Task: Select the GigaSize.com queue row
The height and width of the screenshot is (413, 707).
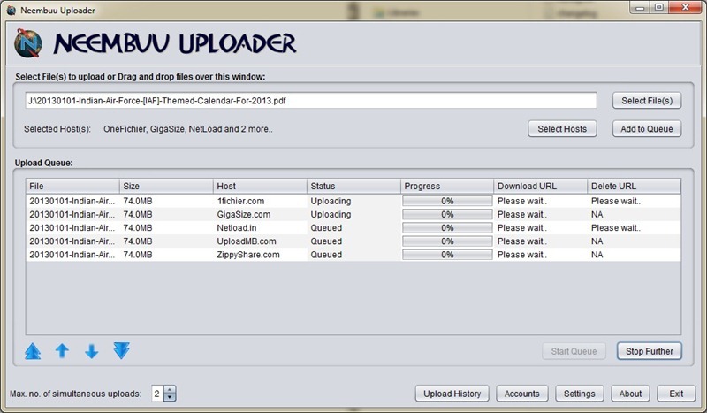Action: pyautogui.click(x=353, y=214)
